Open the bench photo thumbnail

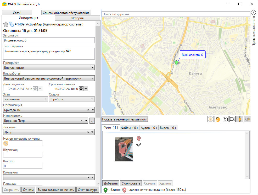124,149
